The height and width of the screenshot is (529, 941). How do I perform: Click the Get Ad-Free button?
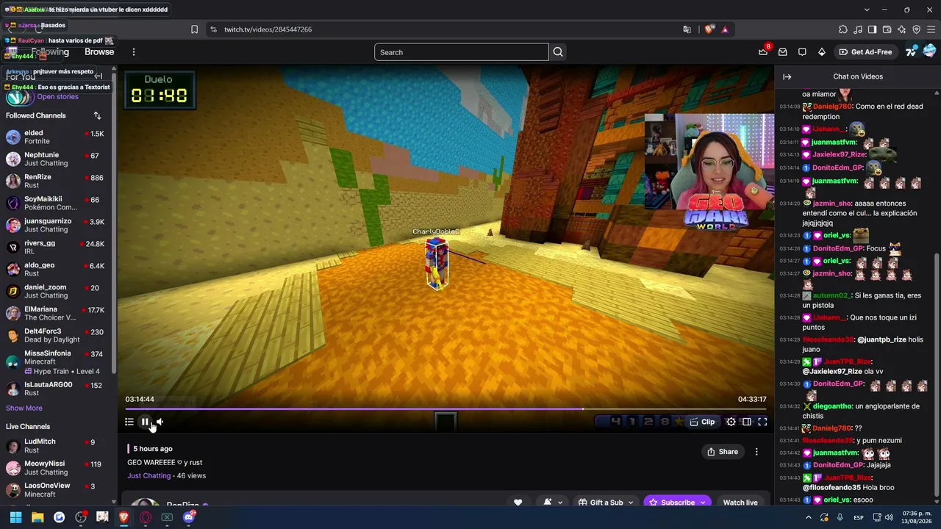coord(867,52)
